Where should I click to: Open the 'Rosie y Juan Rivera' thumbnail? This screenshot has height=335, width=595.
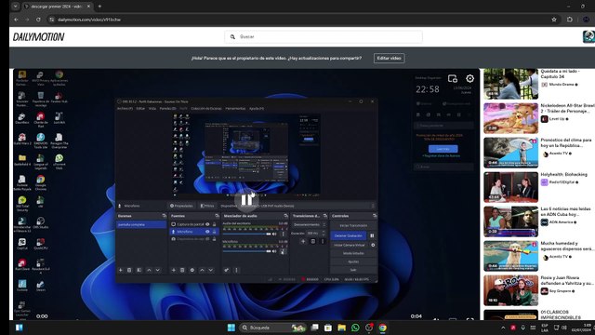point(510,290)
